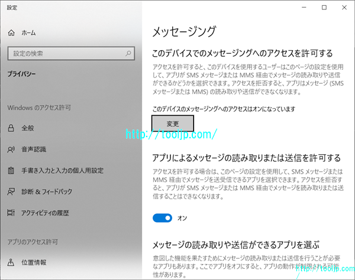The image size is (355, 280).
Task: Maximize the 設定 window
Action: 324,8
